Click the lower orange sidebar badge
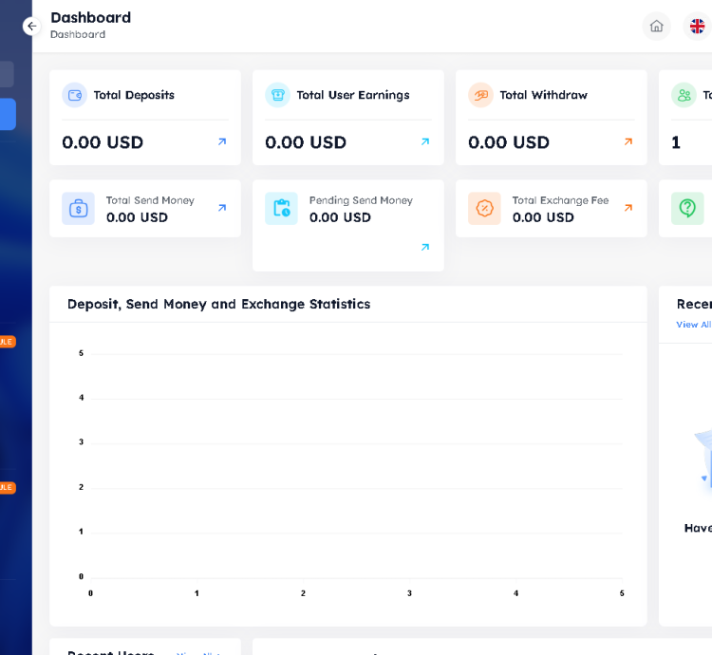The image size is (712, 655). (x=8, y=487)
